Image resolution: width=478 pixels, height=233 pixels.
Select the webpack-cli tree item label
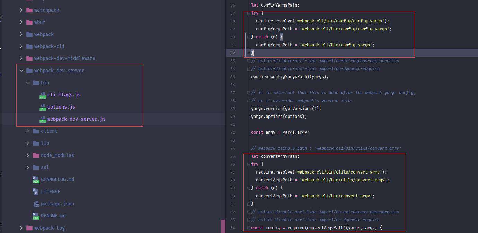pos(50,46)
